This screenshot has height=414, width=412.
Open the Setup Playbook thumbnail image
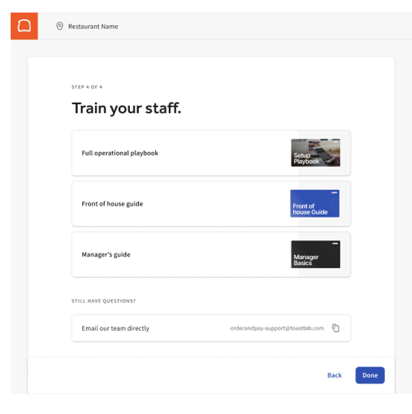point(315,152)
